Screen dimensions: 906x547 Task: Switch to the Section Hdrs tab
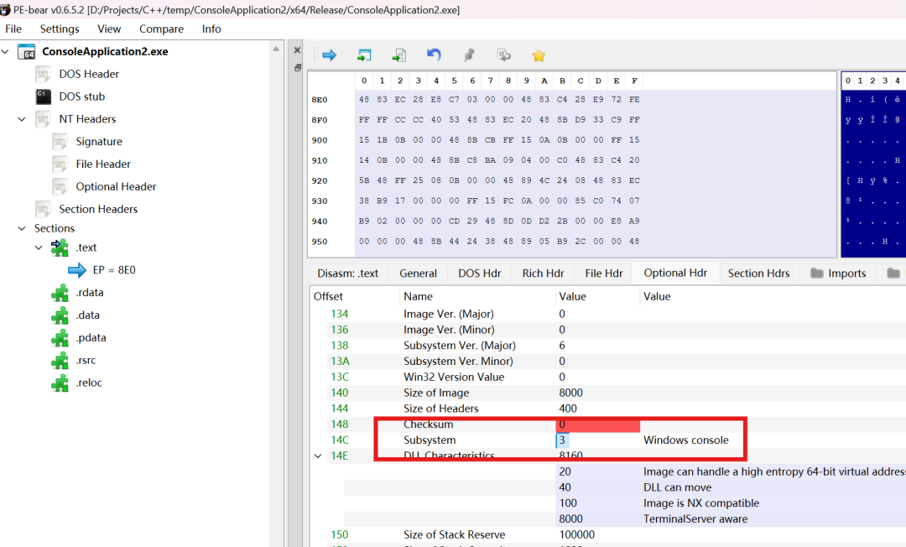(758, 273)
